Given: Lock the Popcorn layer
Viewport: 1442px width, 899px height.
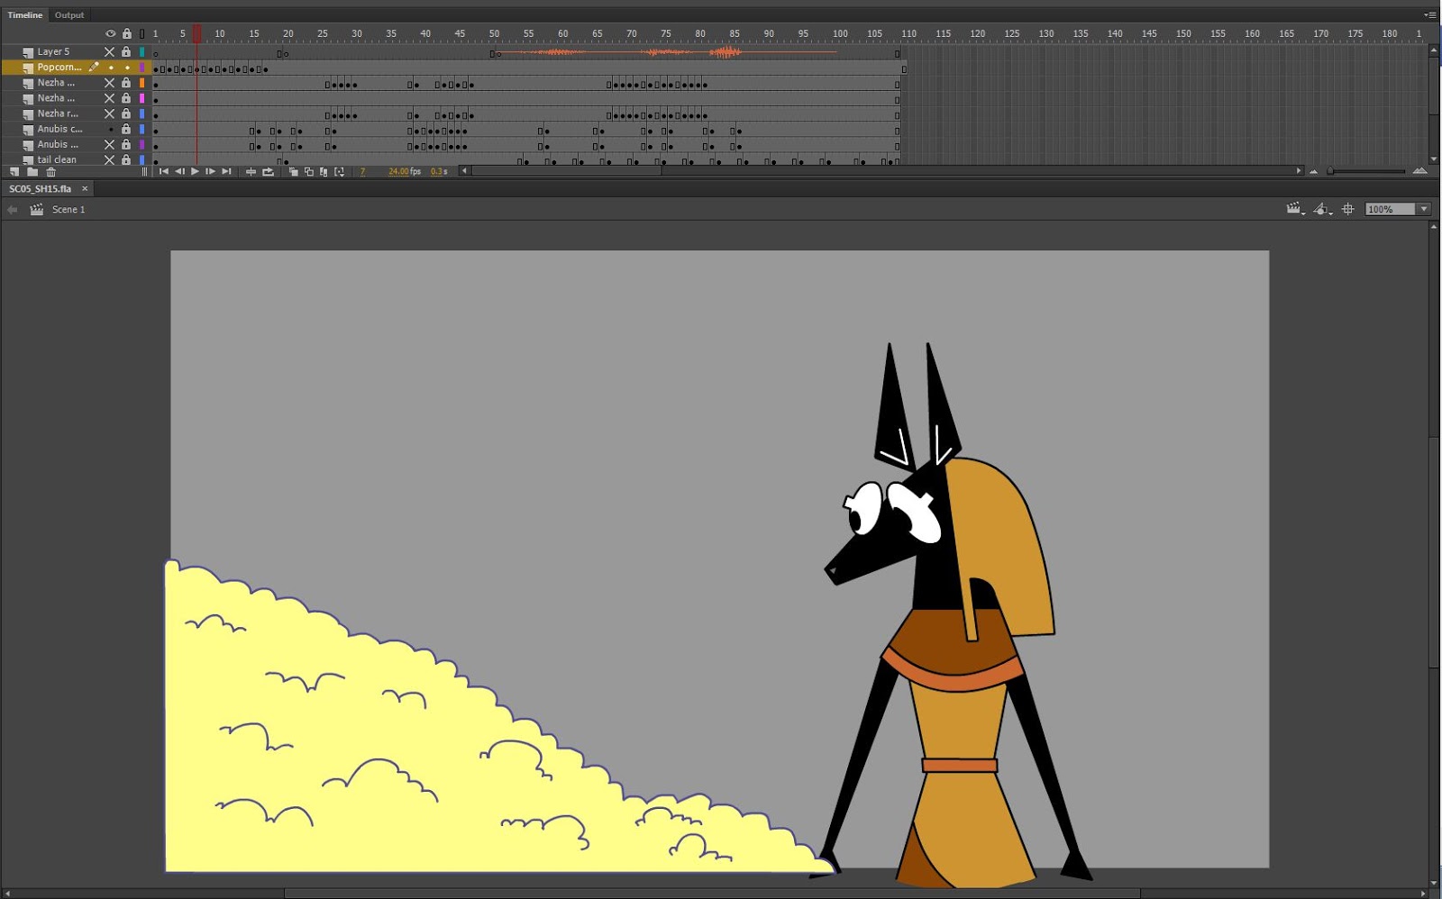Looking at the screenshot, I should 127,68.
